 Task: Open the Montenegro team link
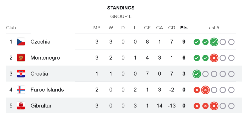point(45,58)
